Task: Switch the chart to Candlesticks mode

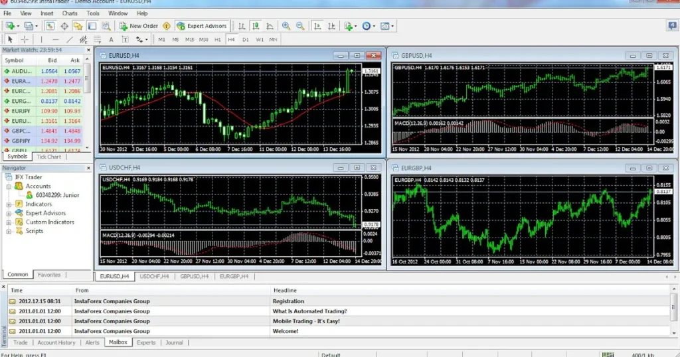Action: click(256, 26)
